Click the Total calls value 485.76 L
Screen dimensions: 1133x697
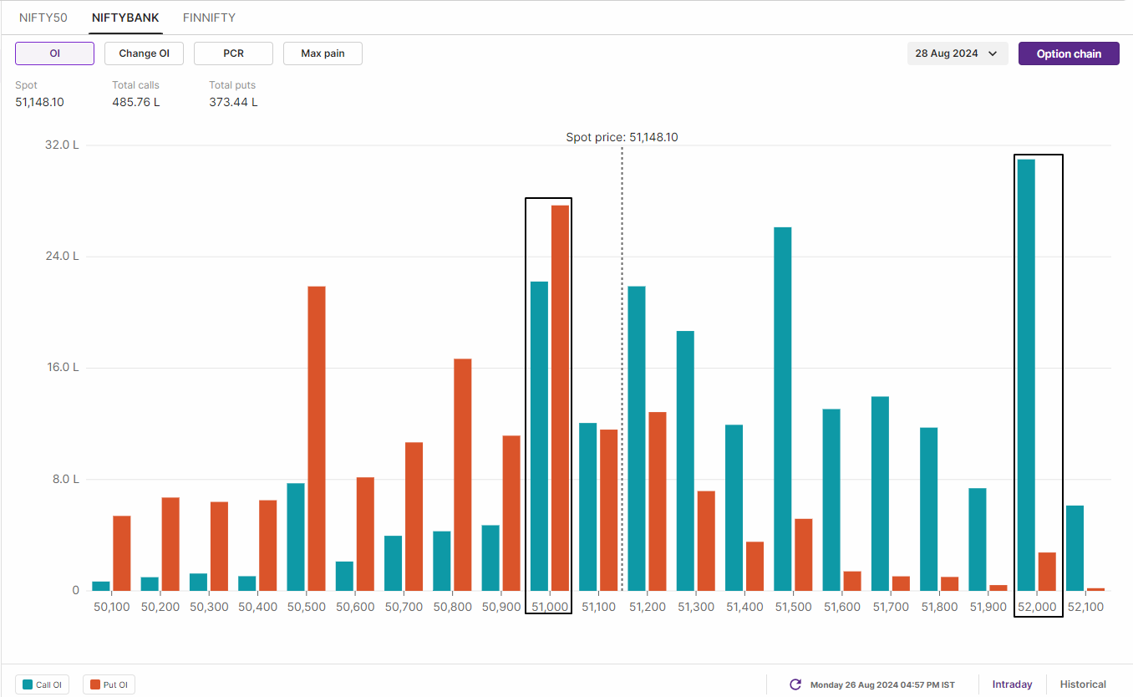(x=136, y=102)
